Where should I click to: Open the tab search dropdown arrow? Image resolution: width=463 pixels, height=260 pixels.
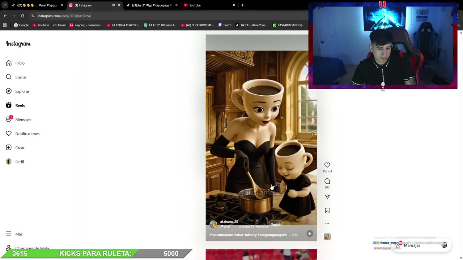coord(4,5)
